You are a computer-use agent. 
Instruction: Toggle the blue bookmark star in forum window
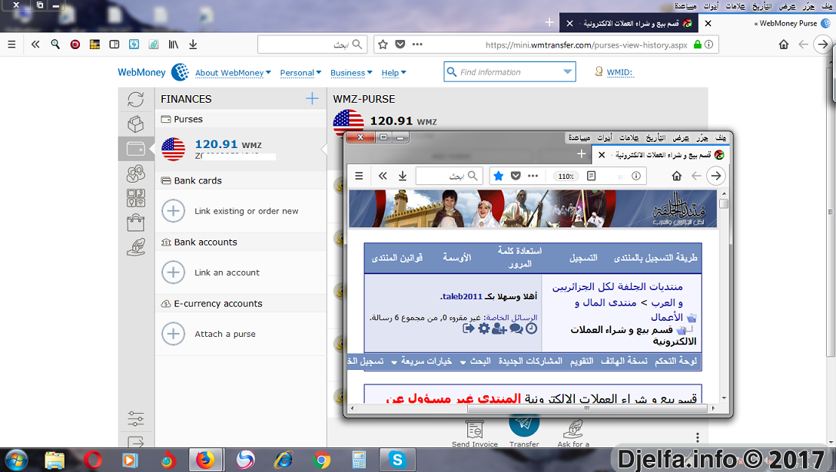click(x=499, y=176)
